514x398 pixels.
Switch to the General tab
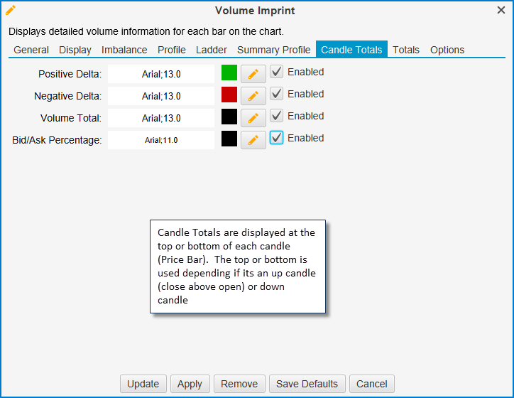(31, 50)
